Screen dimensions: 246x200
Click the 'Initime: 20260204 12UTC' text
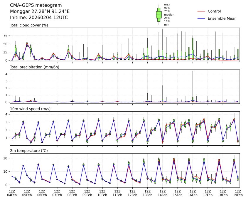coord(39,18)
